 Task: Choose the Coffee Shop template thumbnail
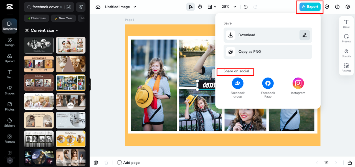tap(39, 83)
